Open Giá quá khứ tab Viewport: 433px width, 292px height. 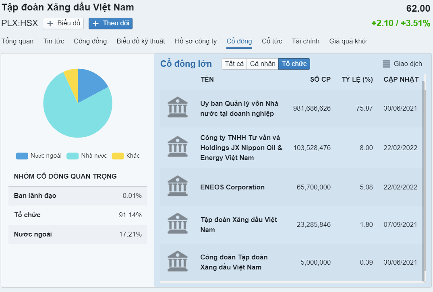pyautogui.click(x=347, y=41)
